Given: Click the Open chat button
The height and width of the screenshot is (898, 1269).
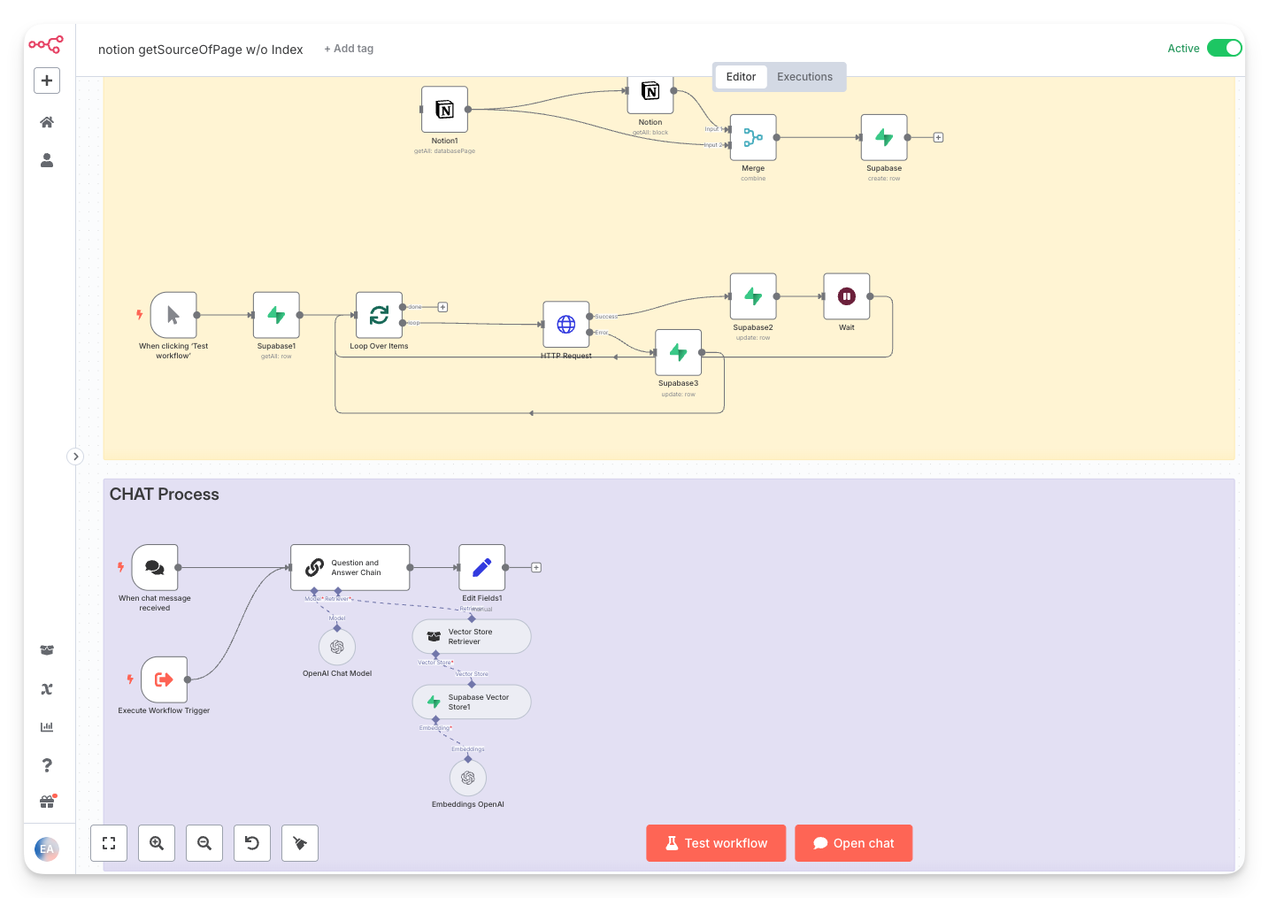Looking at the screenshot, I should (853, 843).
